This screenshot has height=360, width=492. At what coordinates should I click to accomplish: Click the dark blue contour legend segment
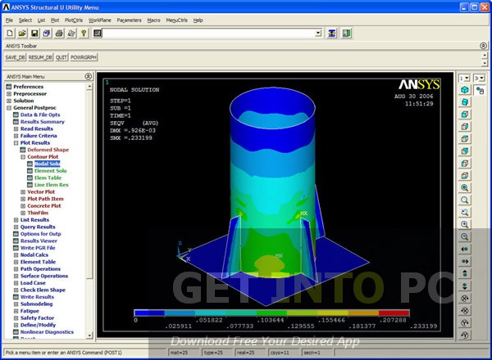149,313
